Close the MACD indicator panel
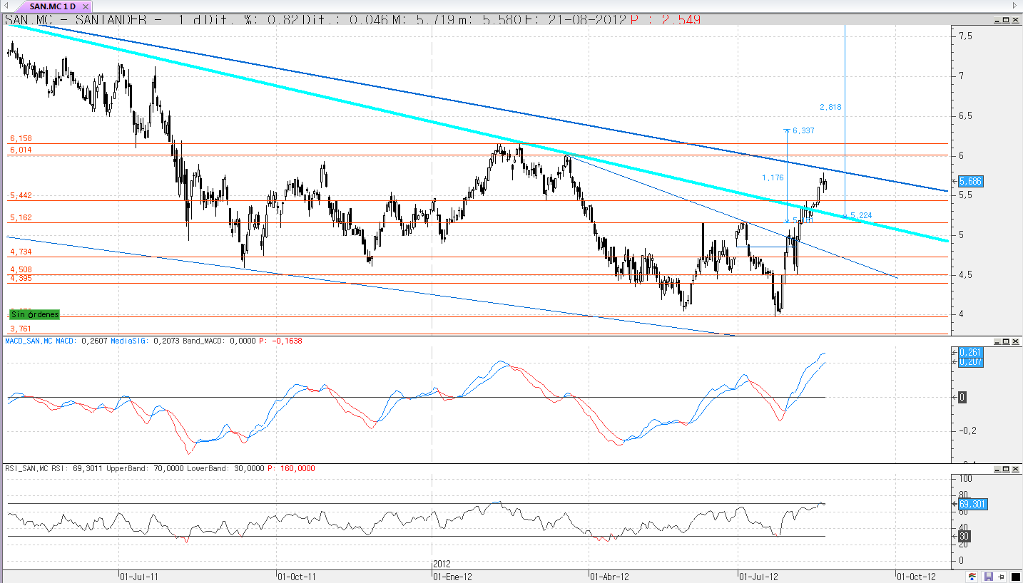 pyautogui.click(x=1015, y=342)
